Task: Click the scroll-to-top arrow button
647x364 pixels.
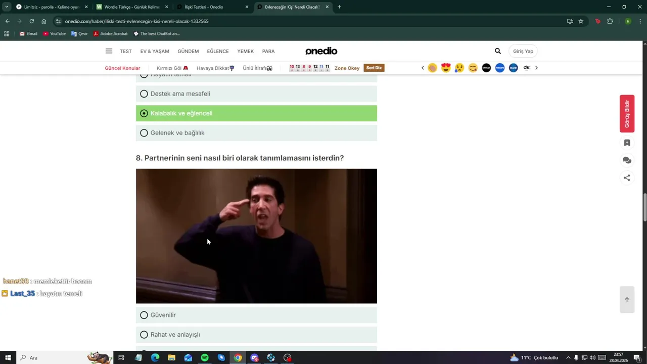Action: click(627, 300)
